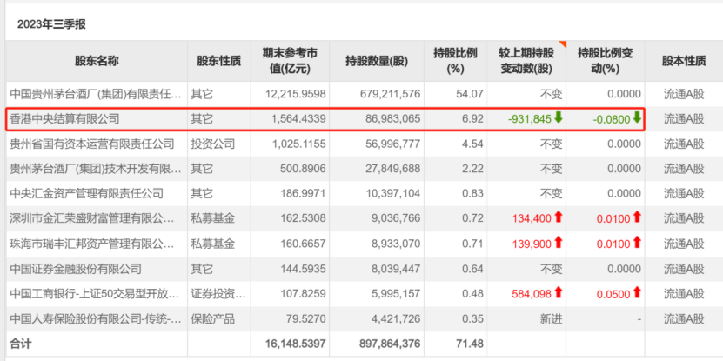Click 新进 in 中国人寿保险 row
The height and width of the screenshot is (361, 723).
[551, 318]
